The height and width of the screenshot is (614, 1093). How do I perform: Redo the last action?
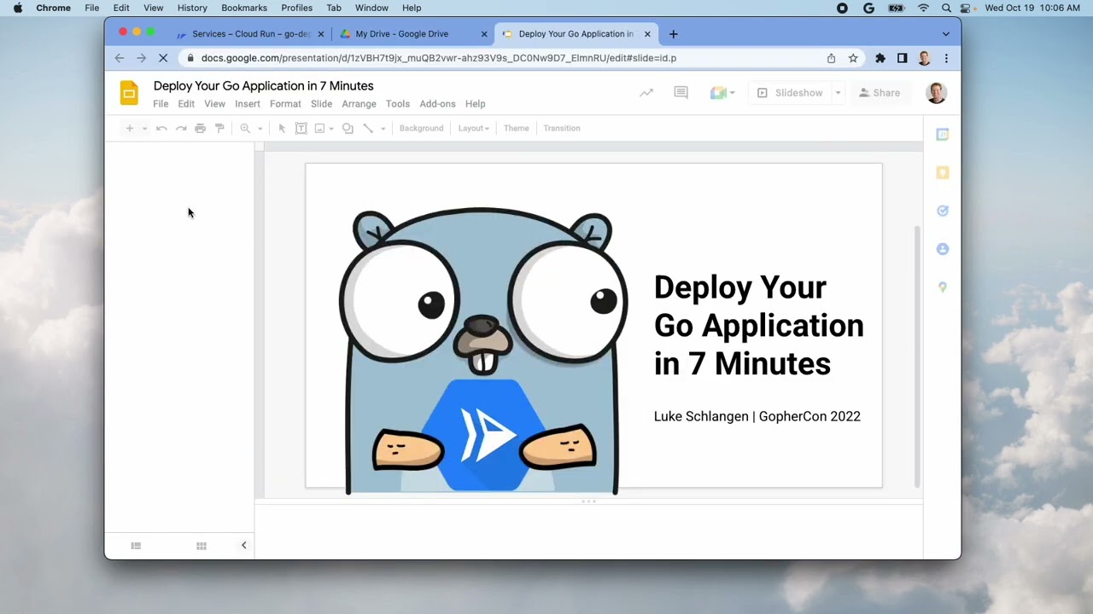tap(181, 128)
